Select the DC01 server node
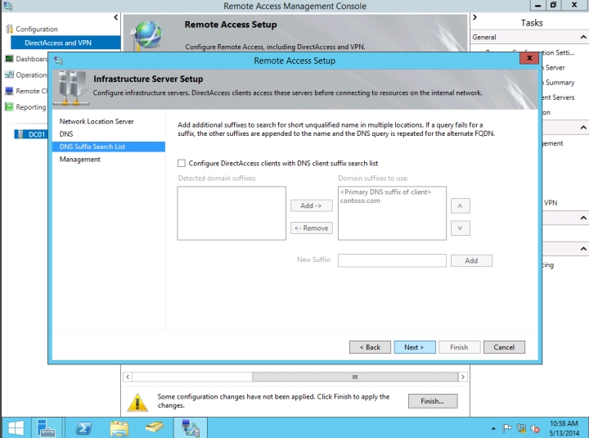Viewport: 589px width, 438px height. [32, 134]
